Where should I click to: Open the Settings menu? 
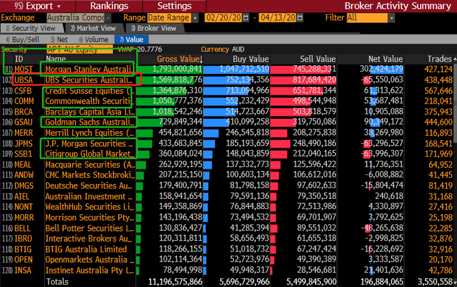point(174,6)
